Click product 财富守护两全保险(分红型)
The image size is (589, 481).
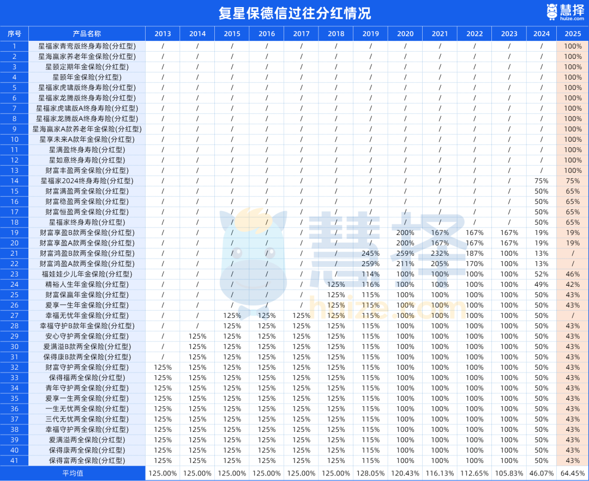87,367
